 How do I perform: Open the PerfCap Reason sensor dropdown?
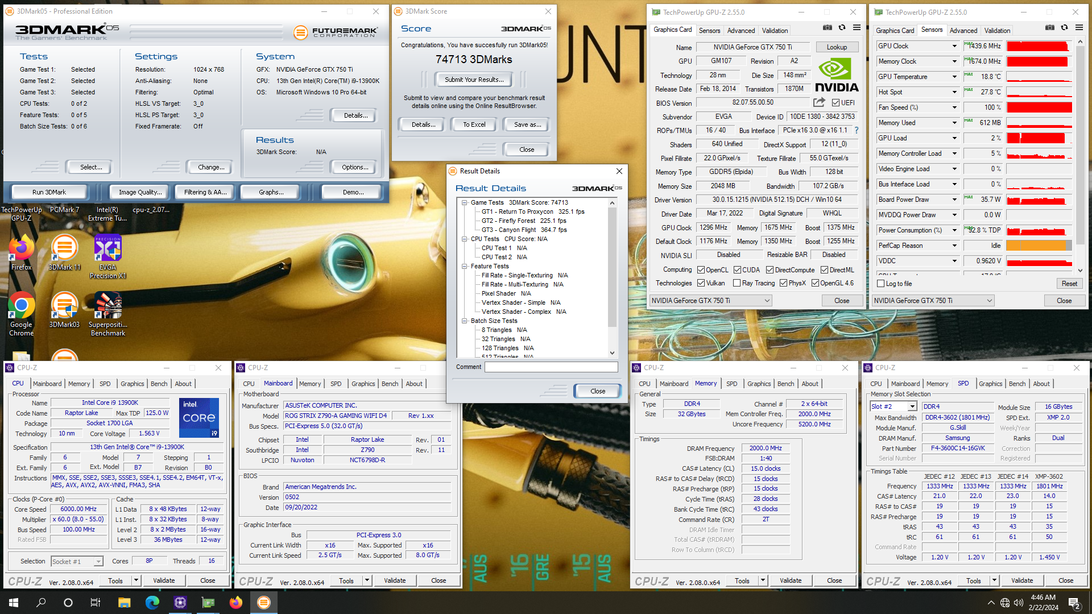tap(954, 246)
